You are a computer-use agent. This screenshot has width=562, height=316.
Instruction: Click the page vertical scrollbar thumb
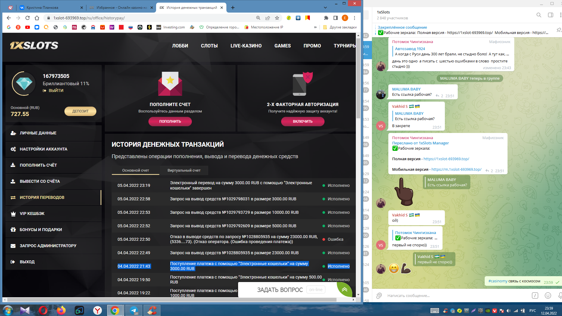[358, 78]
